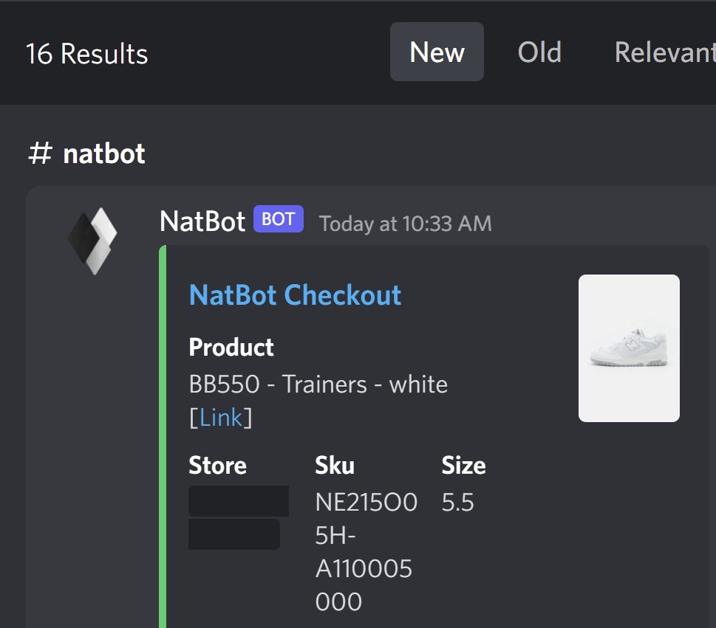The image size is (716, 628).
Task: Open the # natbot channel header
Action: (86, 153)
